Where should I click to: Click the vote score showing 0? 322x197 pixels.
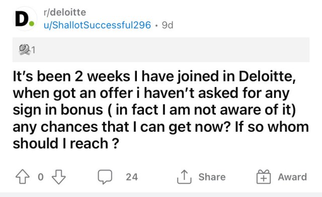tap(41, 177)
